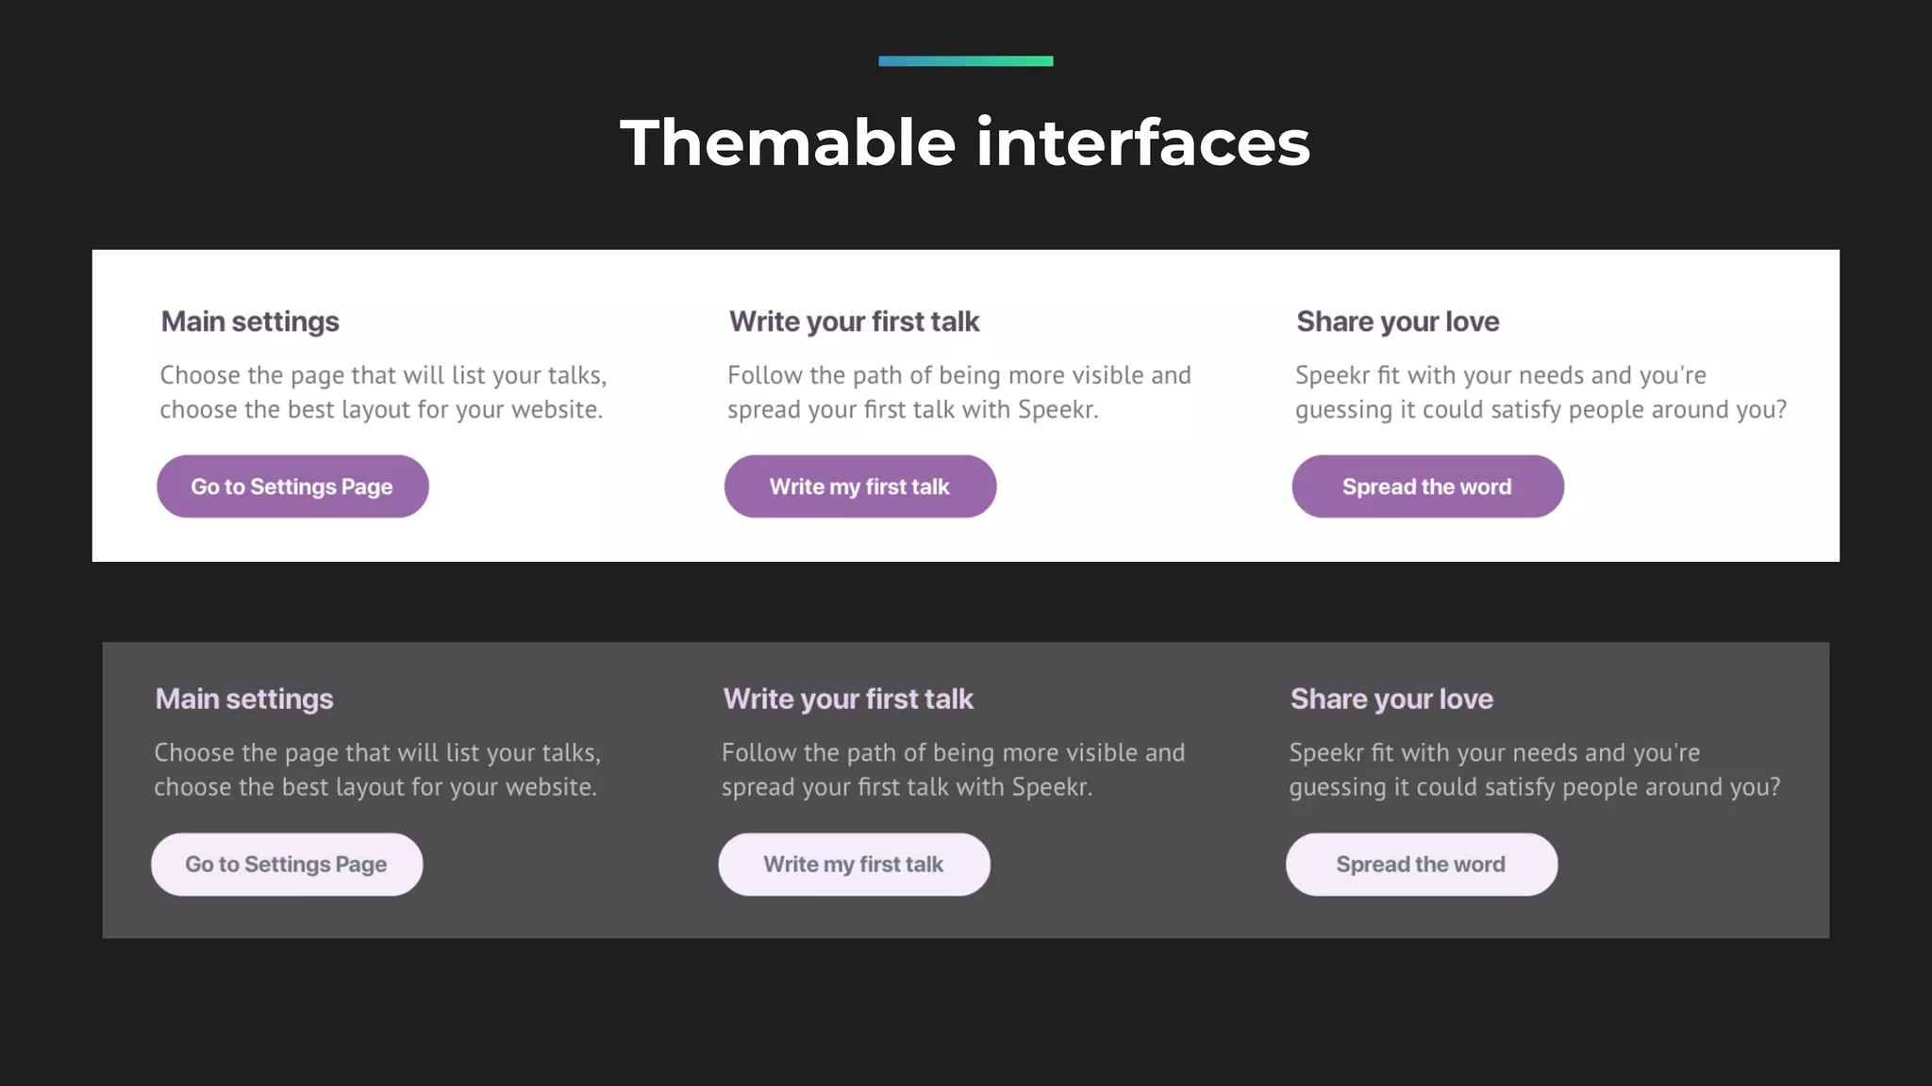Click Write your first talk heading in dark panel

pyautogui.click(x=848, y=699)
